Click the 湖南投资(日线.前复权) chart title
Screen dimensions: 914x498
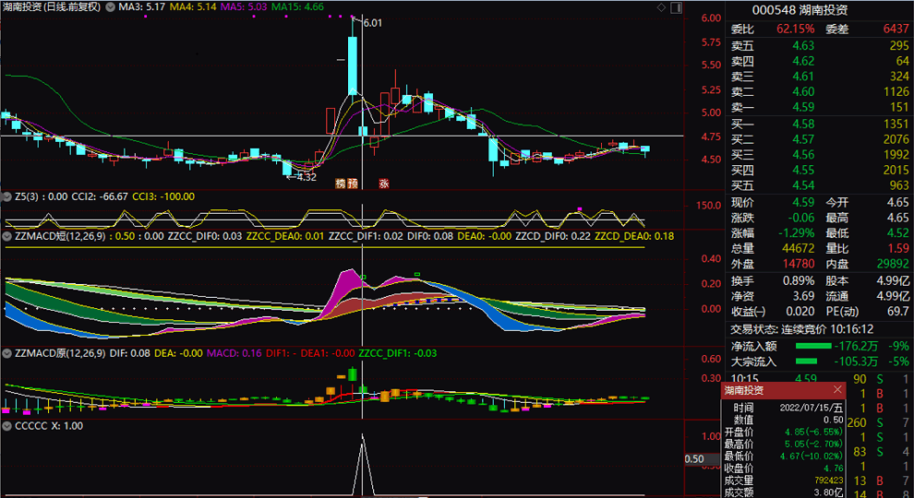[x=52, y=7]
